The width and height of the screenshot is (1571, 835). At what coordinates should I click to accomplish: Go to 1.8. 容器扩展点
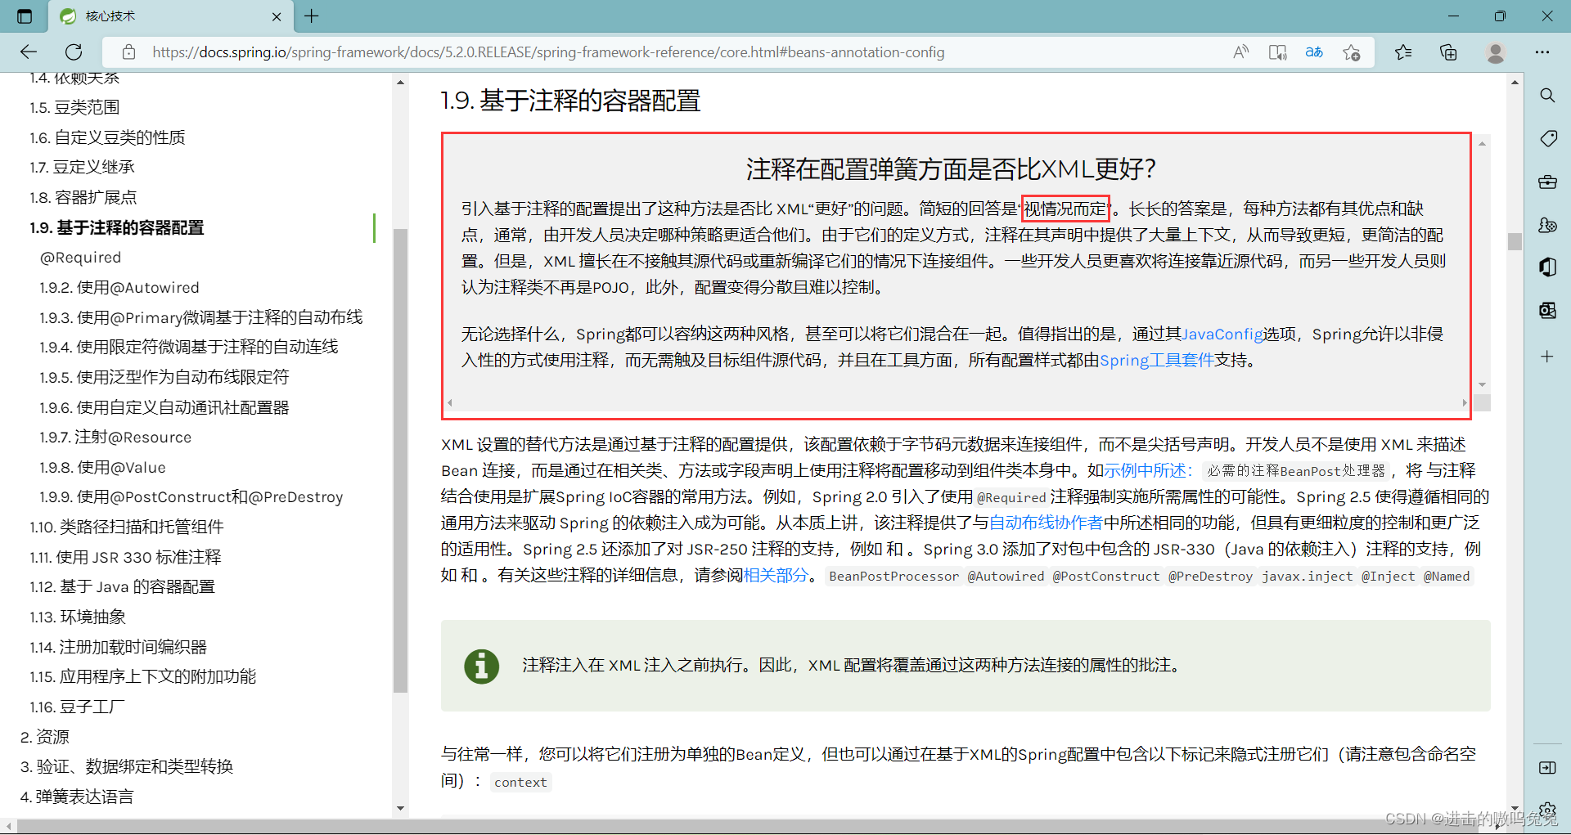83,197
